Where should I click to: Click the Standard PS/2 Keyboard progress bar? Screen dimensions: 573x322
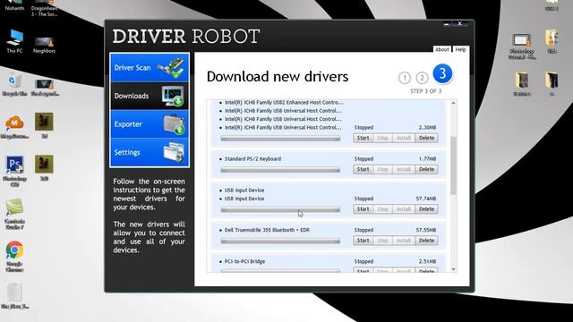[x=280, y=170]
